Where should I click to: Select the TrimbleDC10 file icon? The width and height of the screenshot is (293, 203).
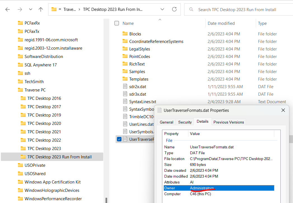click(125, 117)
